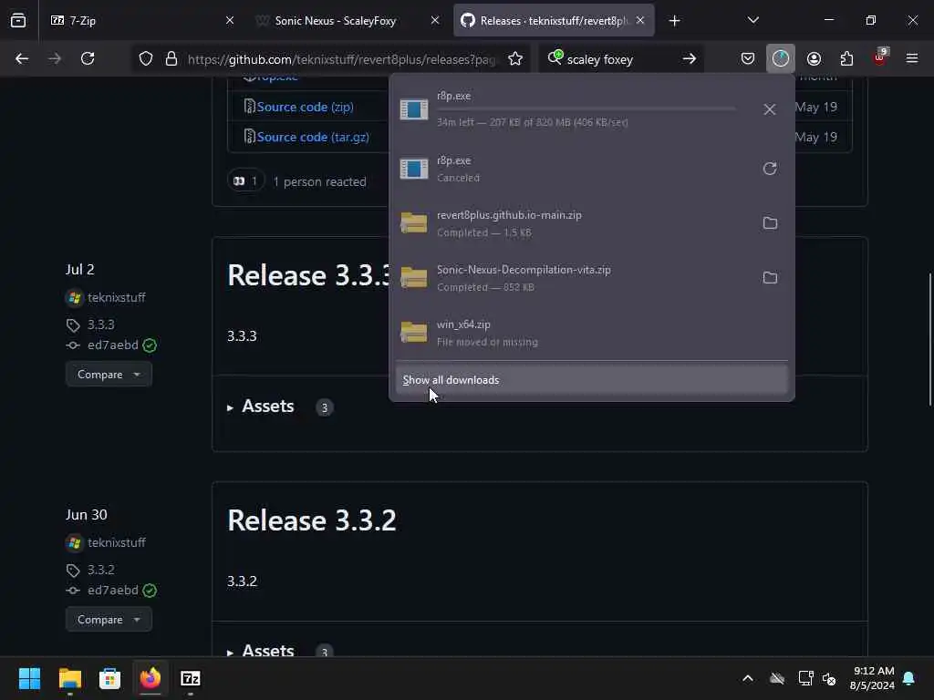Open tracking protection shield icon
934x700 pixels.
coord(146,58)
